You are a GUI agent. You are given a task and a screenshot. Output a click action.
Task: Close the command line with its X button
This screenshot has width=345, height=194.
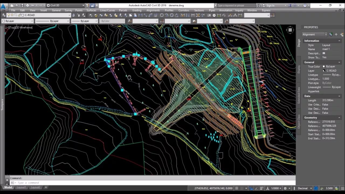(7, 180)
